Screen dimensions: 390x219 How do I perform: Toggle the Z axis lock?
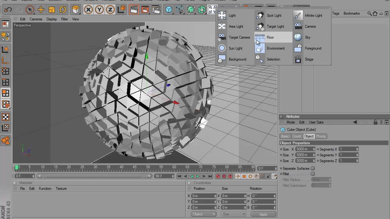110,10
